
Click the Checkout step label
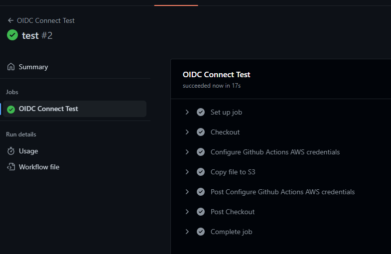(225, 132)
